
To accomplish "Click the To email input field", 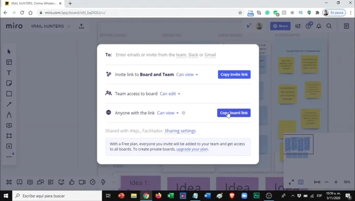I will coord(178,55).
